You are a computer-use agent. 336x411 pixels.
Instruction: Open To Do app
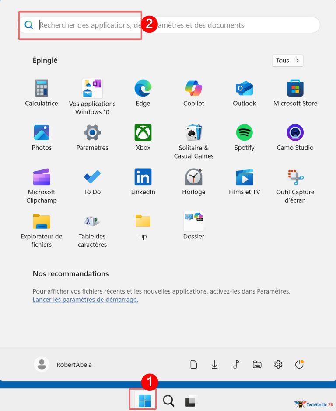click(92, 182)
